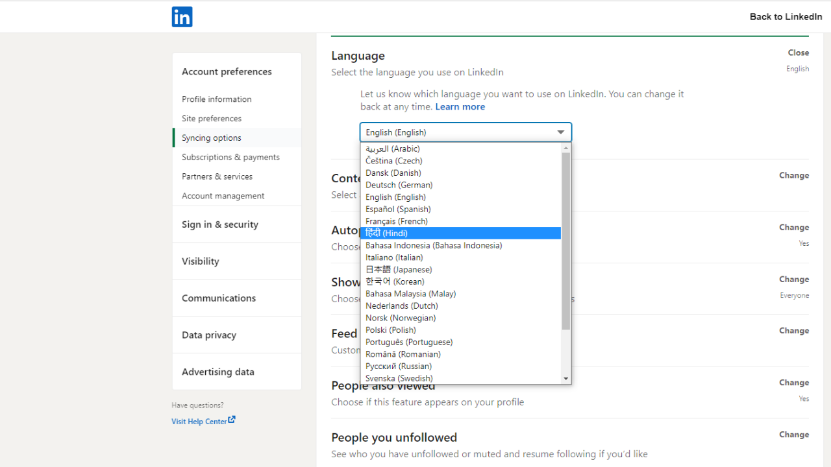The height and width of the screenshot is (467, 831).
Task: Click Change for People also viewed
Action: click(x=794, y=382)
